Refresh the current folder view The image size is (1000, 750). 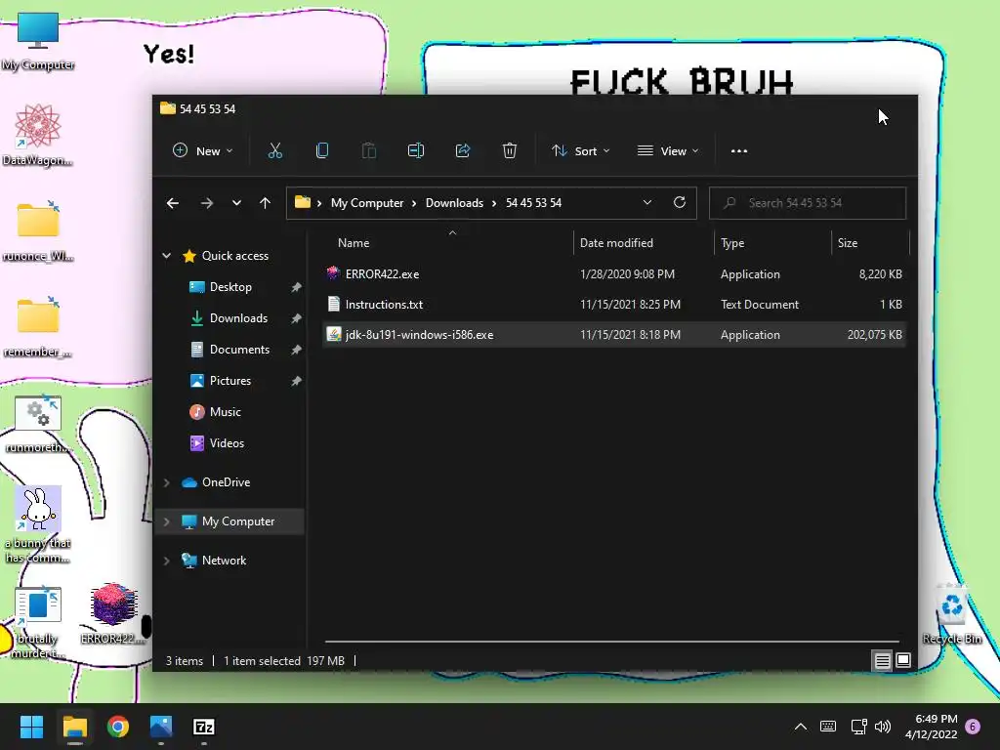point(680,203)
